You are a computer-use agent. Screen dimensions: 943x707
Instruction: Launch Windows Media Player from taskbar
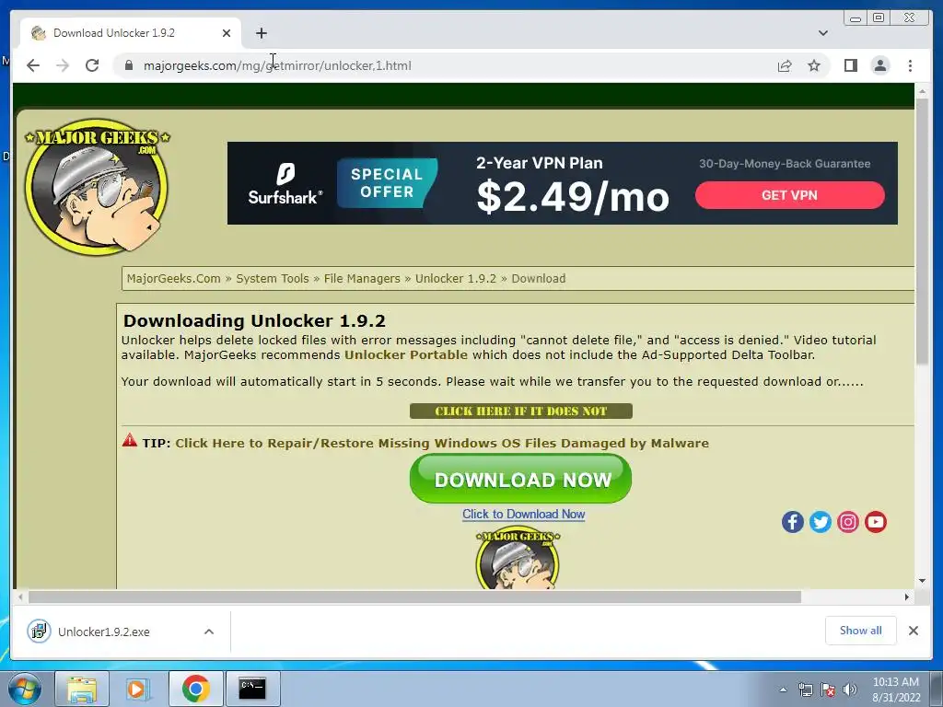138,689
